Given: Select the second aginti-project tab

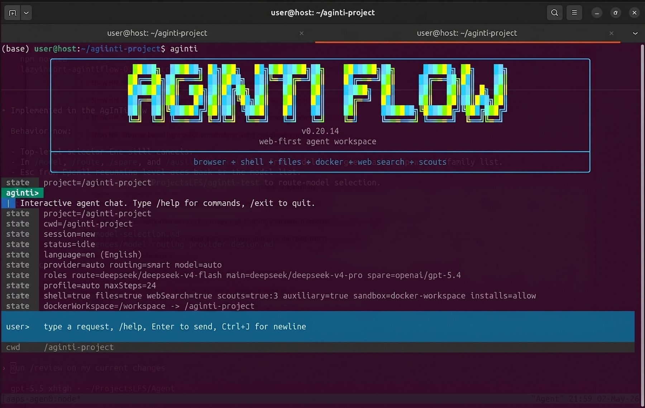Looking at the screenshot, I should point(467,33).
